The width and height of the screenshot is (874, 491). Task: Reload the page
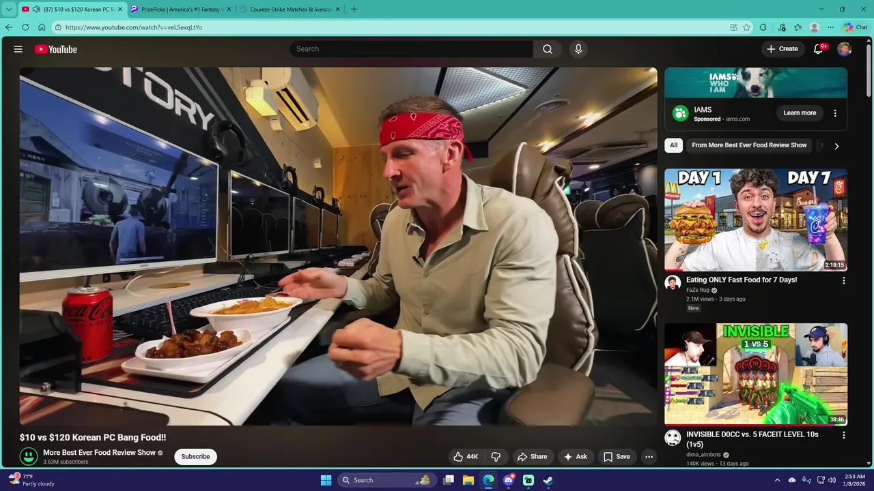pyautogui.click(x=25, y=27)
